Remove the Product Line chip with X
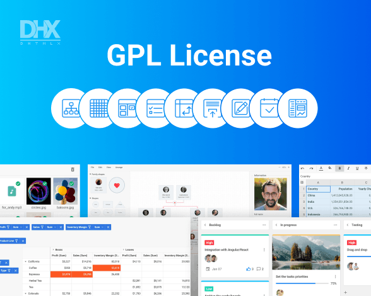Screen dimensions: 371x296 pyautogui.click(x=23, y=241)
